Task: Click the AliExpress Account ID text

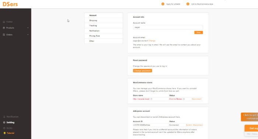Action: (142, 125)
